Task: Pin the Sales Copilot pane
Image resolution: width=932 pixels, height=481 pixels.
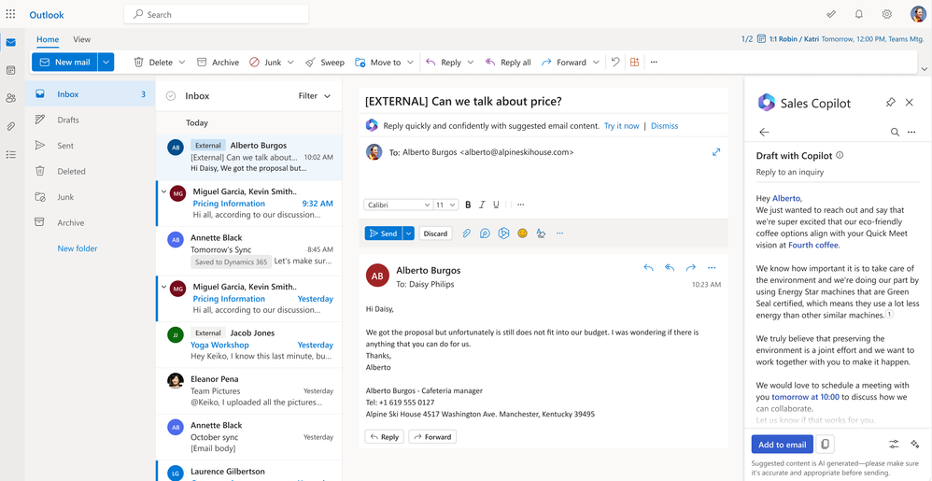Action: click(890, 102)
